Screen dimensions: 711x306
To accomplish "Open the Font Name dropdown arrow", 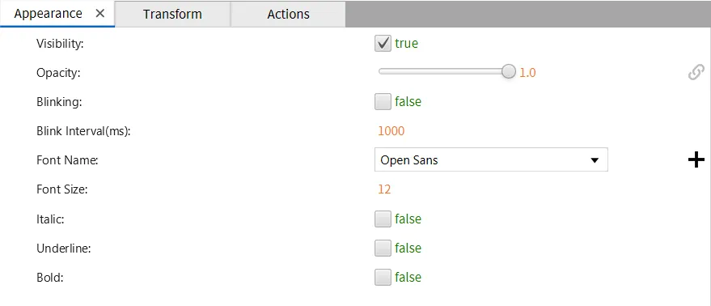I will pyautogui.click(x=595, y=160).
